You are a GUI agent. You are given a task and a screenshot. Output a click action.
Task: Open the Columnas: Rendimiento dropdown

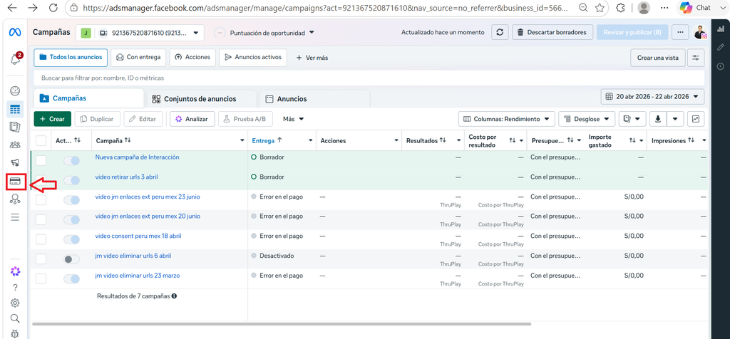pos(507,119)
